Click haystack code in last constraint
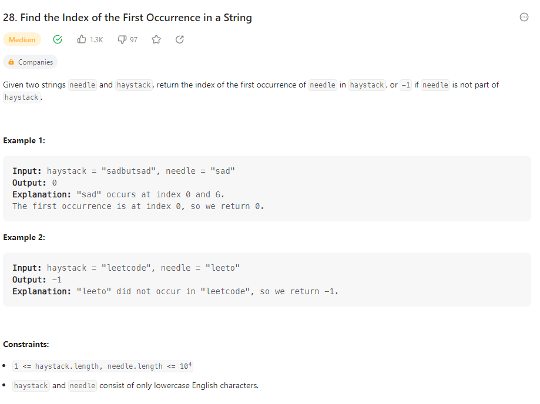The width and height of the screenshot is (540, 404). click(31, 386)
